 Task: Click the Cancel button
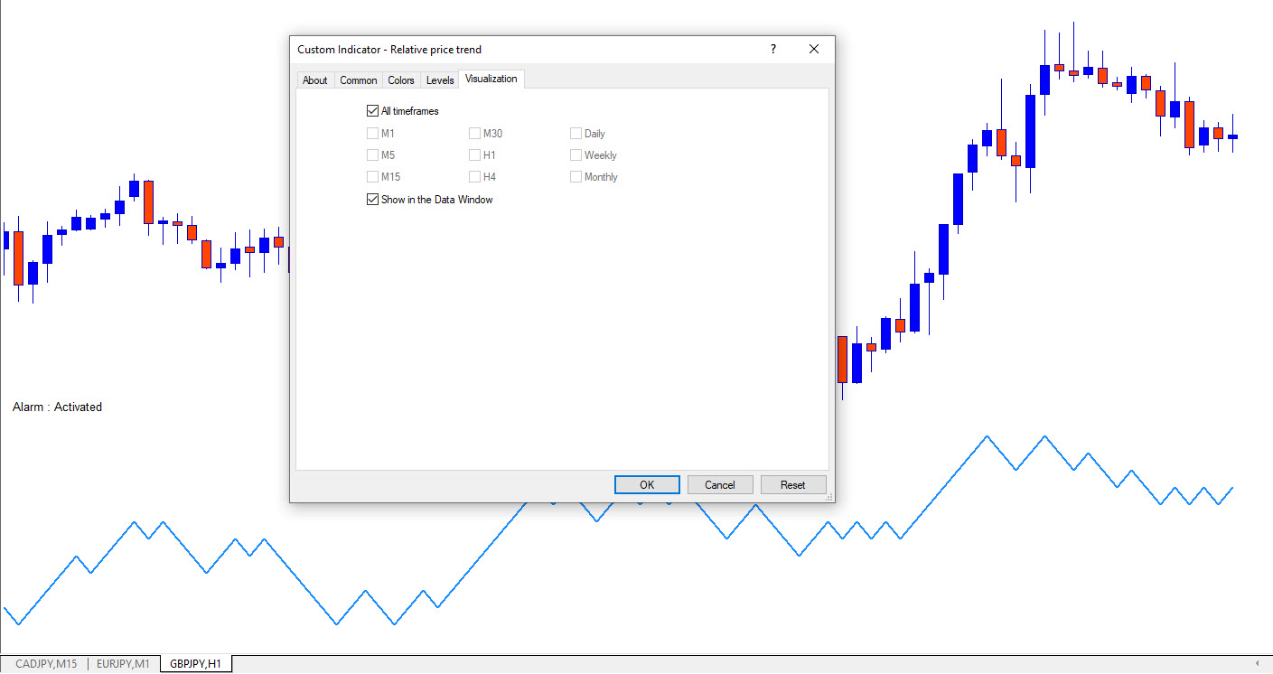720,485
